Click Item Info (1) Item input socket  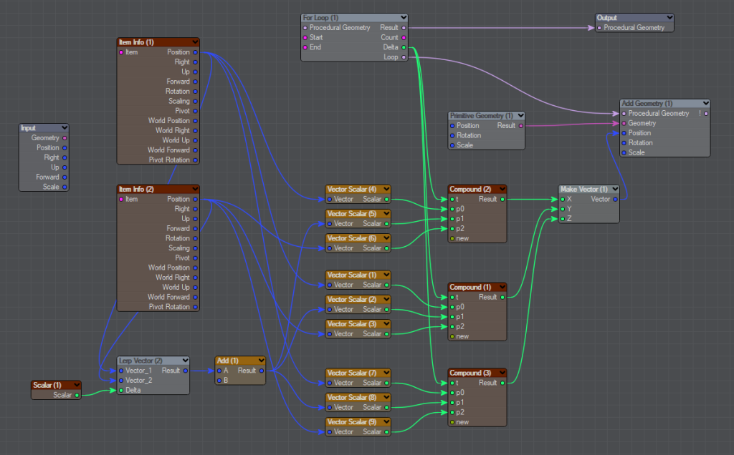(121, 52)
